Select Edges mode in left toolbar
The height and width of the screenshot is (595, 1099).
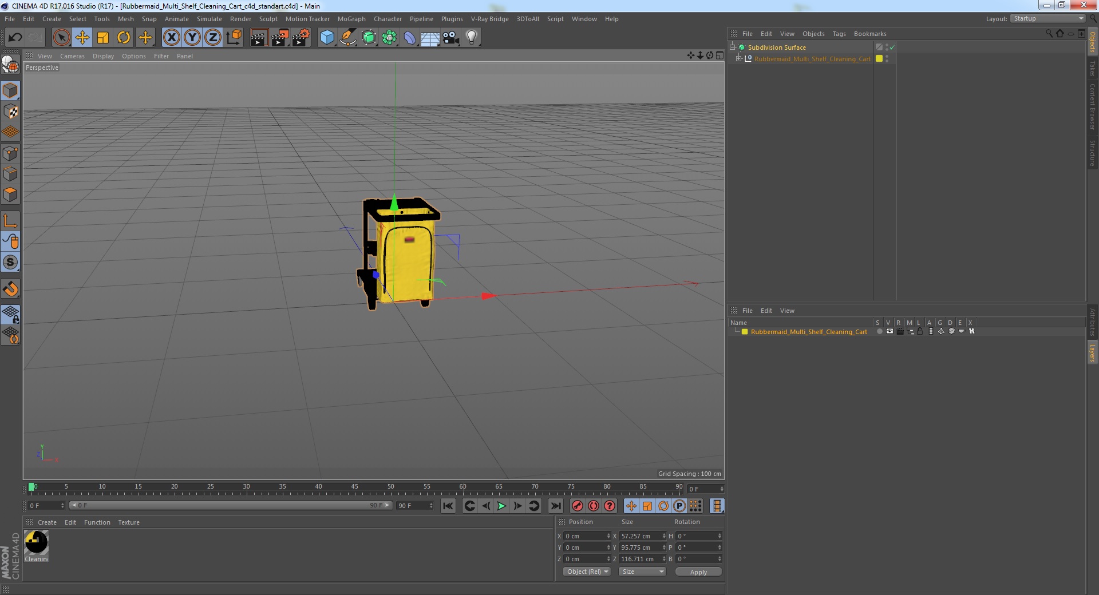[10, 174]
